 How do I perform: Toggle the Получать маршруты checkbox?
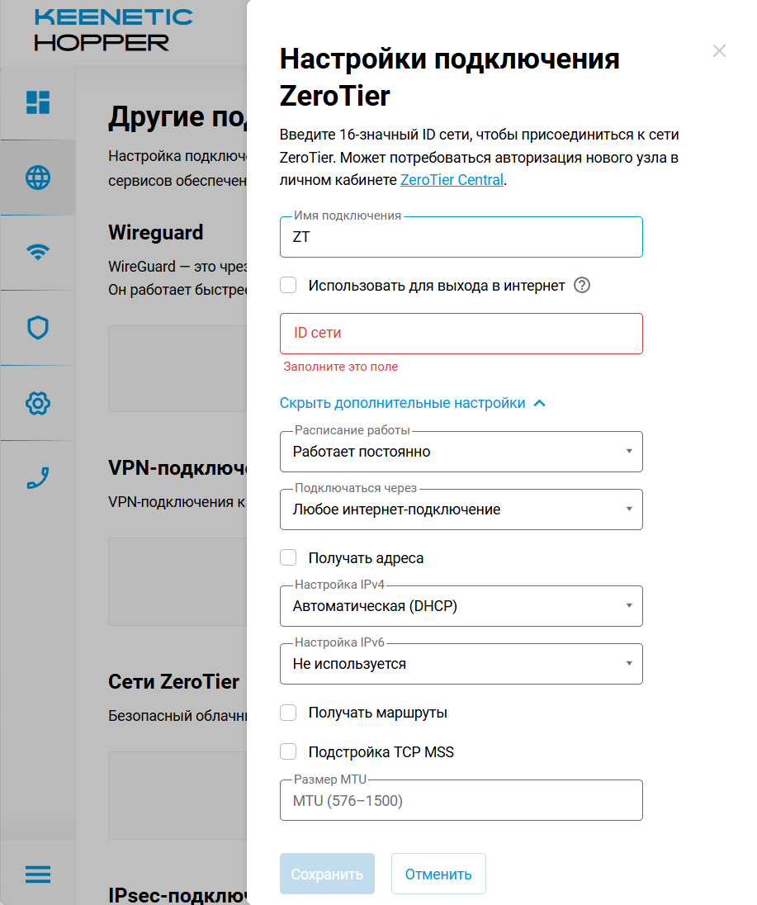coord(288,712)
